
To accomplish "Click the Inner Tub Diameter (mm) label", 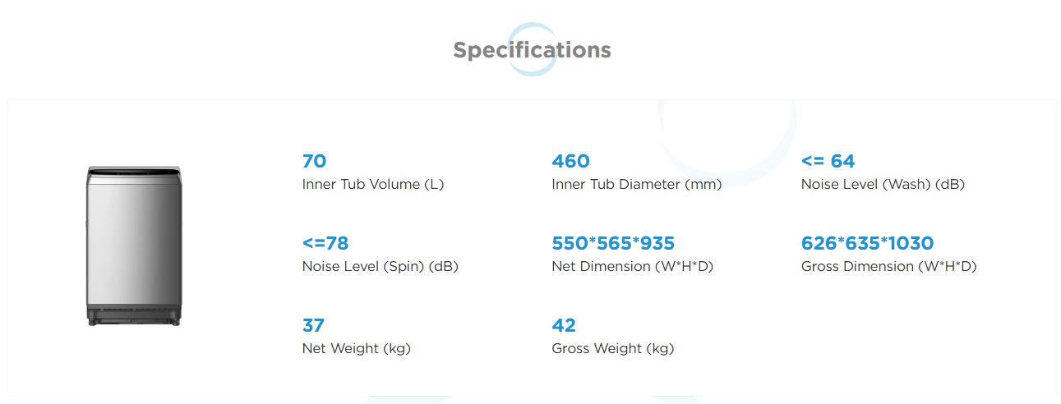I will coord(637,185).
